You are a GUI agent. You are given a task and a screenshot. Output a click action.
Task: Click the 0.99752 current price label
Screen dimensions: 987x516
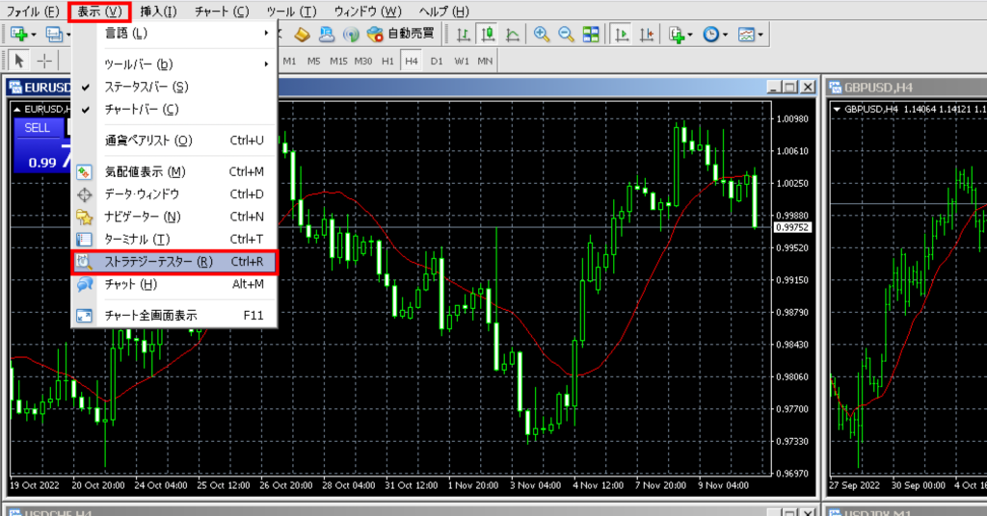(792, 227)
